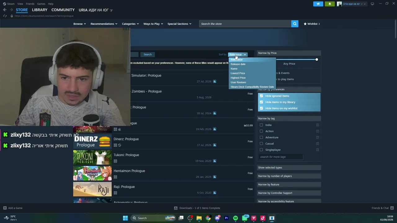This screenshot has width=397, height=223.
Task: Uncheck Hide items on my wishlist
Action: coord(261,108)
